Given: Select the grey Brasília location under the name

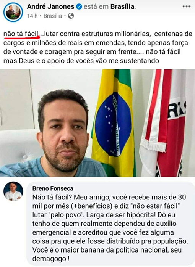Looking at the screenshot, I should coord(53,16).
